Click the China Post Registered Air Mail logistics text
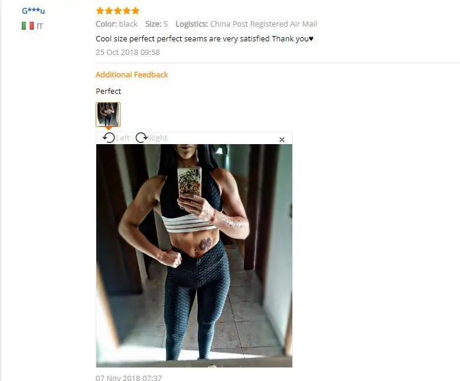460x381 pixels. (263, 24)
